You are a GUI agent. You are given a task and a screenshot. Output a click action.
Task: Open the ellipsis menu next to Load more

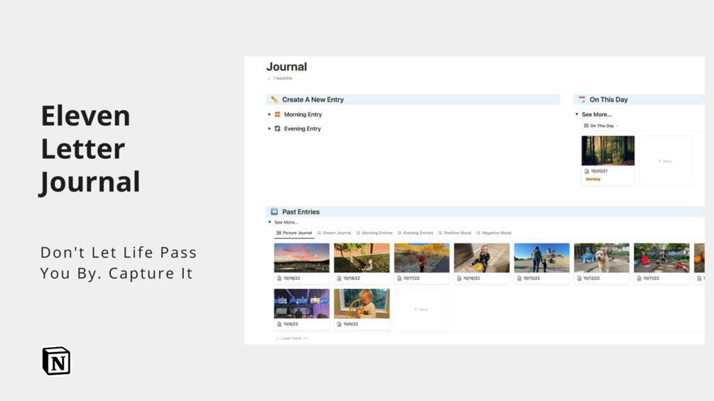pos(305,339)
